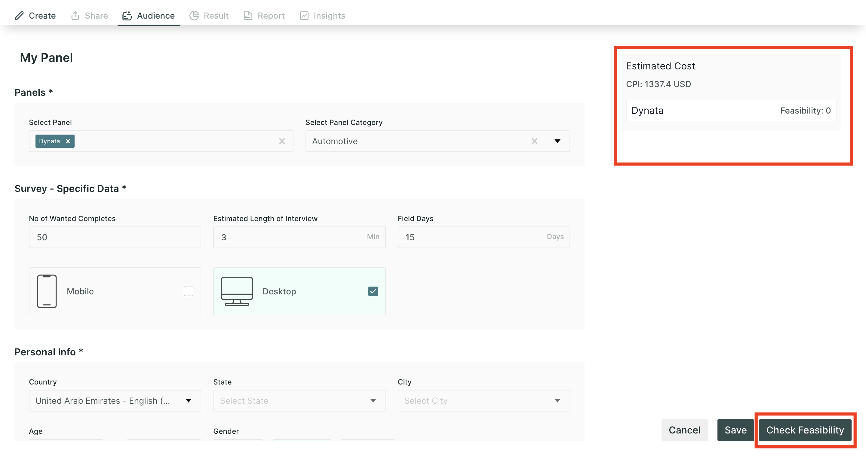This screenshot has width=866, height=459.
Task: Click the Cancel button
Action: (x=684, y=430)
